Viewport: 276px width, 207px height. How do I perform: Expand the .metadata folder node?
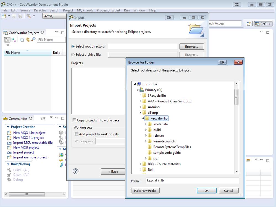[x=146, y=124]
